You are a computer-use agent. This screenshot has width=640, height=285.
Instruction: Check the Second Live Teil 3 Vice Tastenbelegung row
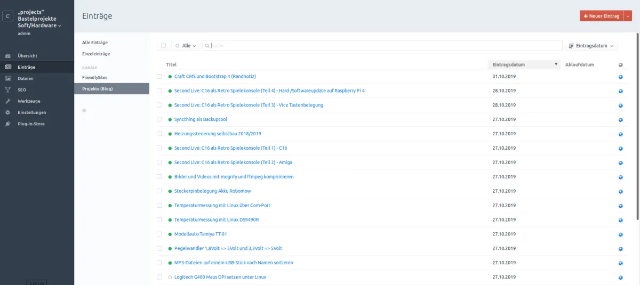point(159,105)
